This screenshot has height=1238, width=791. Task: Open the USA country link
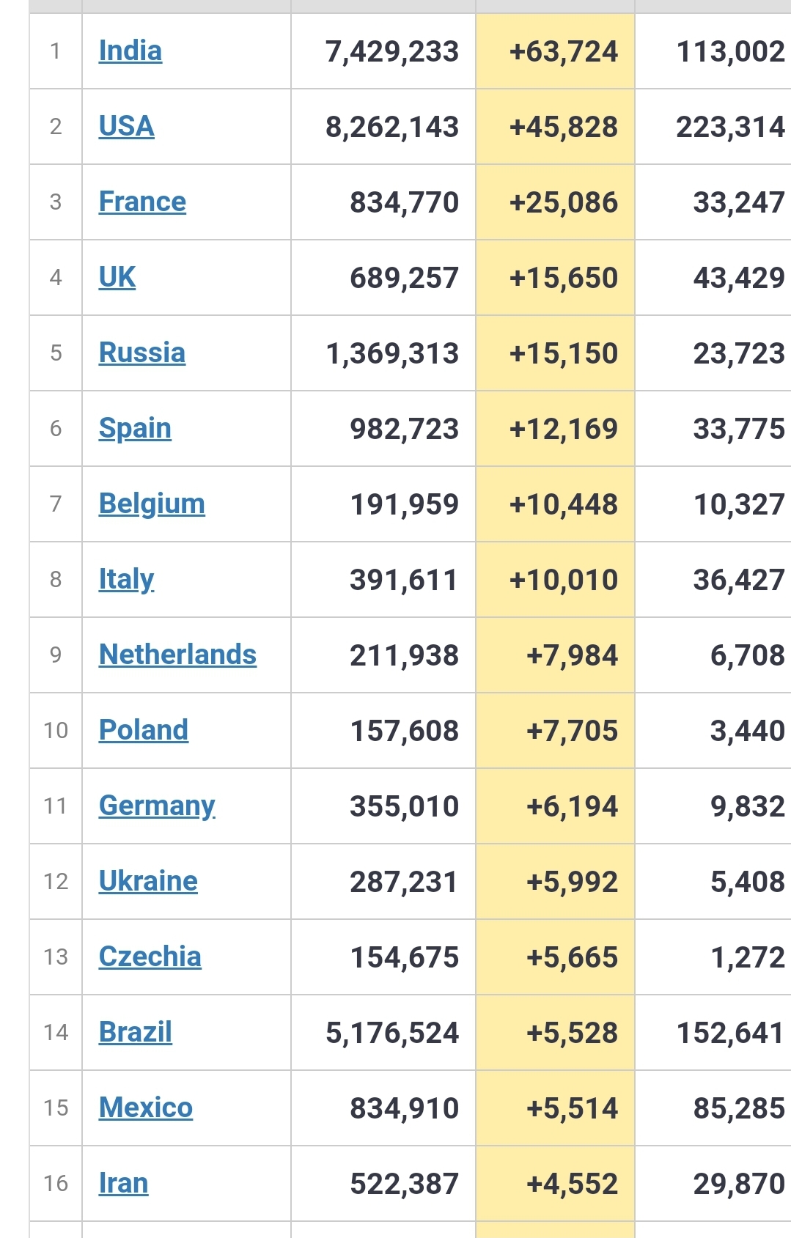[x=127, y=127]
